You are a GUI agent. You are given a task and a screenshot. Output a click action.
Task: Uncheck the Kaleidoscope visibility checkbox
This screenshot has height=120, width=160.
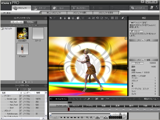20,114
